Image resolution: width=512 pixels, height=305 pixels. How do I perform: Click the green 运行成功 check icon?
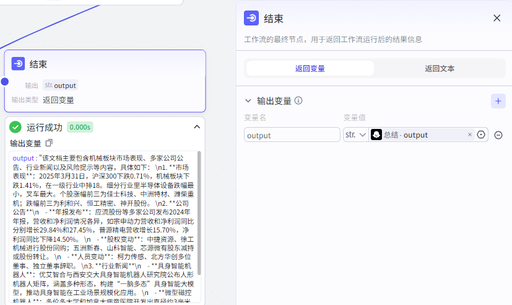[x=15, y=127]
